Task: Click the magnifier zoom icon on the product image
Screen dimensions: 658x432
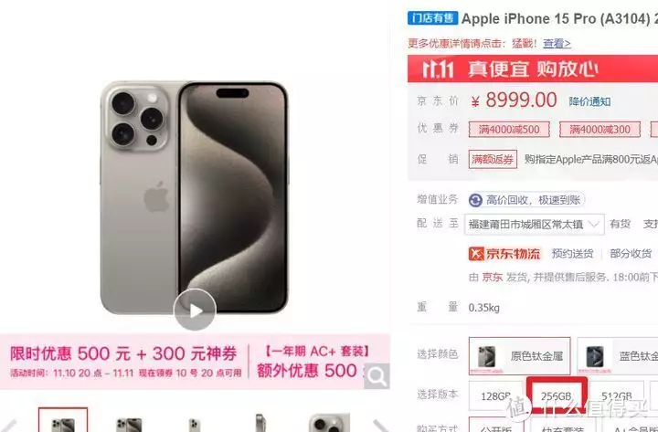Action: [x=377, y=376]
